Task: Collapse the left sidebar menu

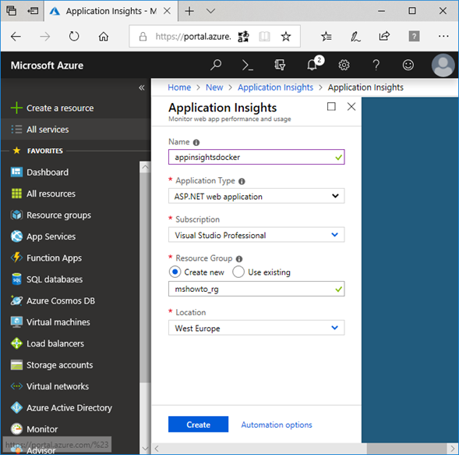Action: [x=142, y=87]
